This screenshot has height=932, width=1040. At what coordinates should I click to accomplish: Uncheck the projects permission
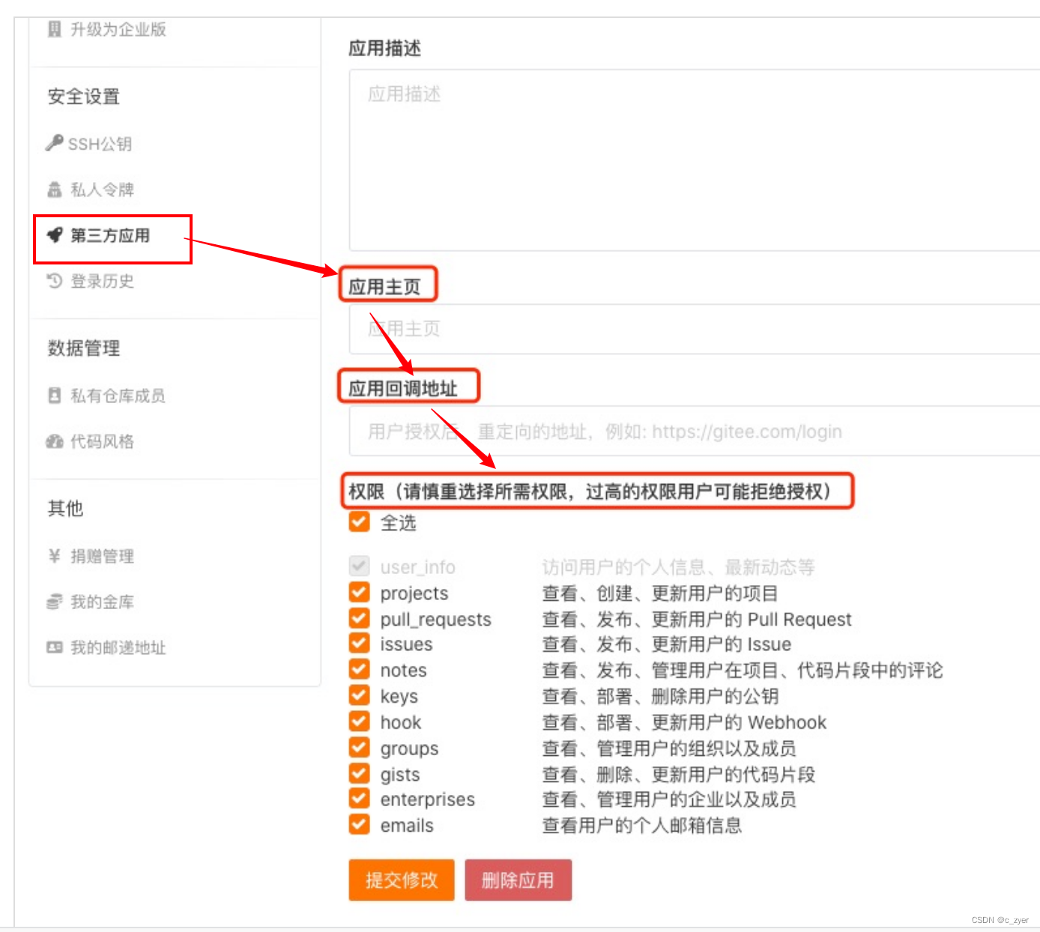pos(360,592)
